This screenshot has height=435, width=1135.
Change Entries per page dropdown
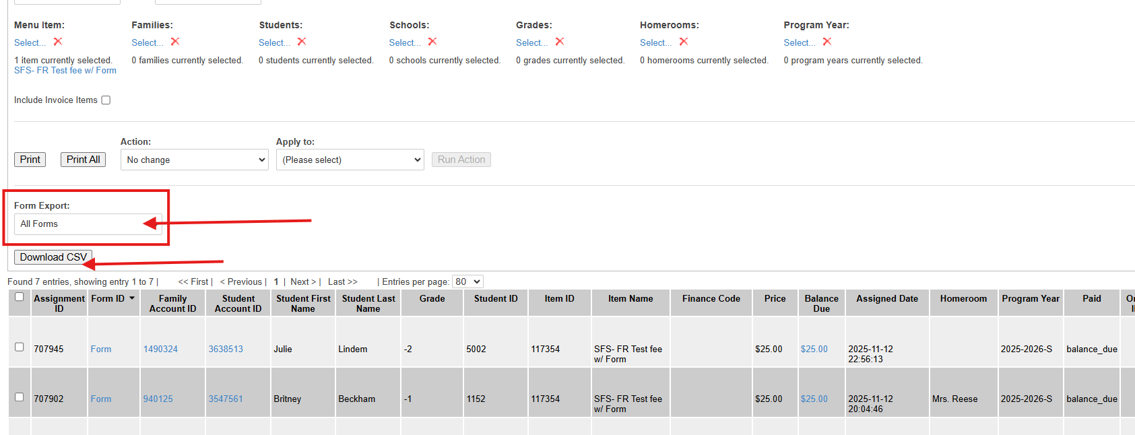click(x=467, y=281)
